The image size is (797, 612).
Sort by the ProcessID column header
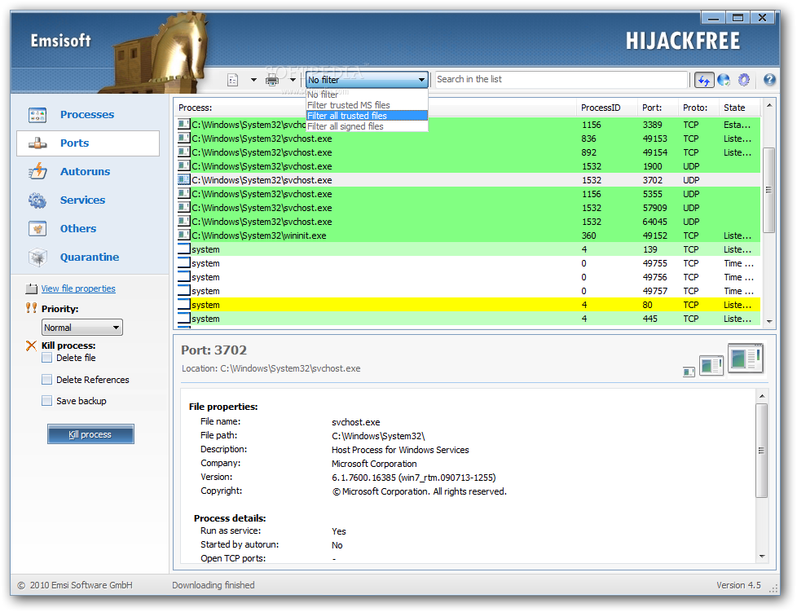point(606,108)
